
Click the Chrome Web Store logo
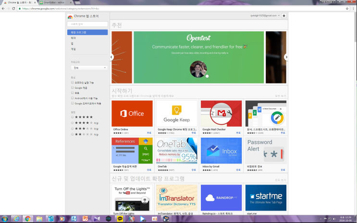70,16
